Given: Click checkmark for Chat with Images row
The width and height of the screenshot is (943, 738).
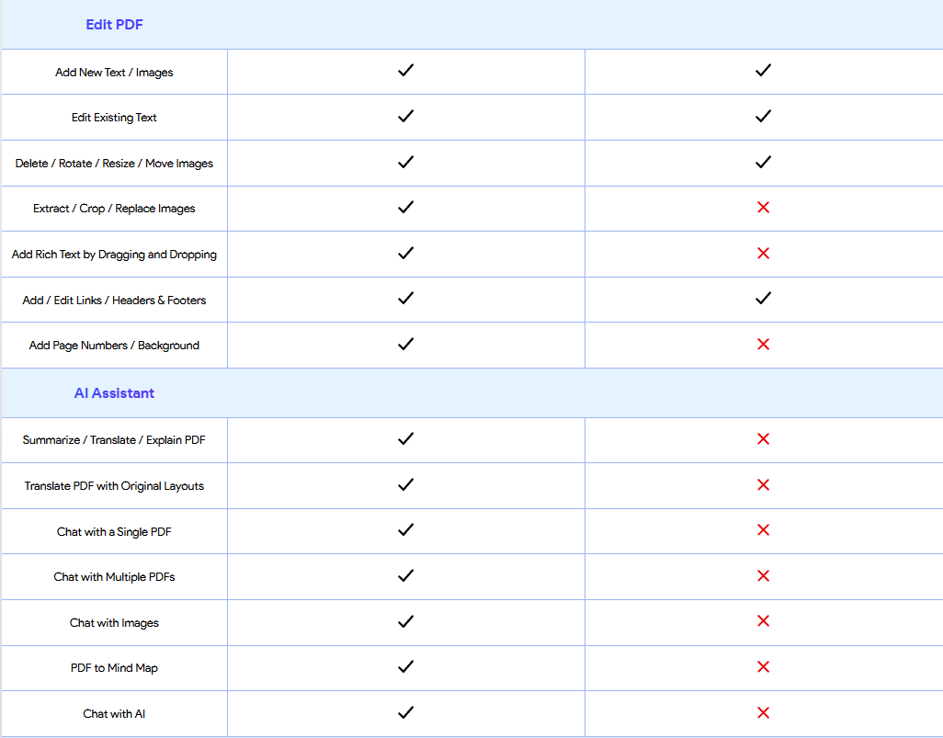Looking at the screenshot, I should pos(406,620).
